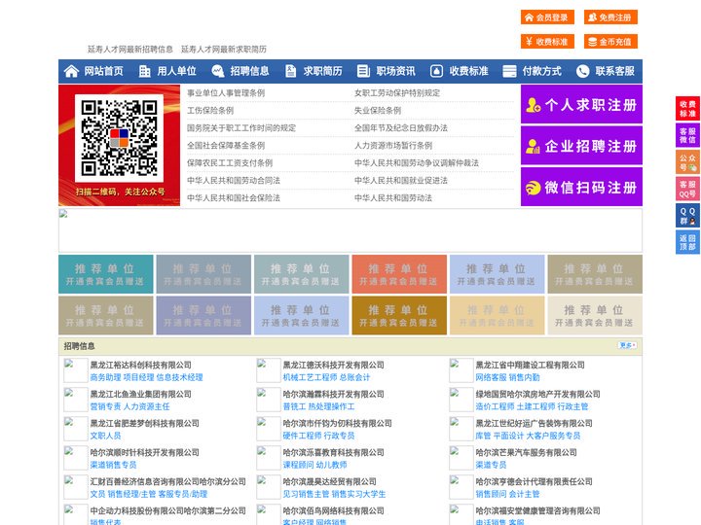
Task: Click the phone icon beside 联系客服
Action: tap(582, 71)
